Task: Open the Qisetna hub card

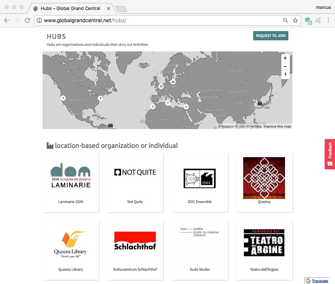Action: pos(264,183)
